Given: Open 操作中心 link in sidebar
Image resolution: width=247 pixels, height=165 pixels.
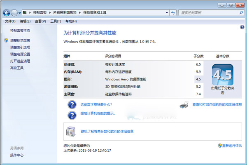Looking at the screenshot, I should pos(17,155).
